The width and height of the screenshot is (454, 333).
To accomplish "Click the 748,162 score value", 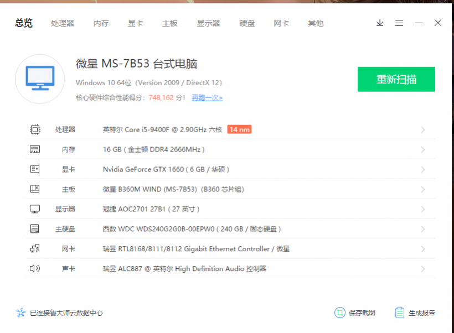I will point(161,97).
